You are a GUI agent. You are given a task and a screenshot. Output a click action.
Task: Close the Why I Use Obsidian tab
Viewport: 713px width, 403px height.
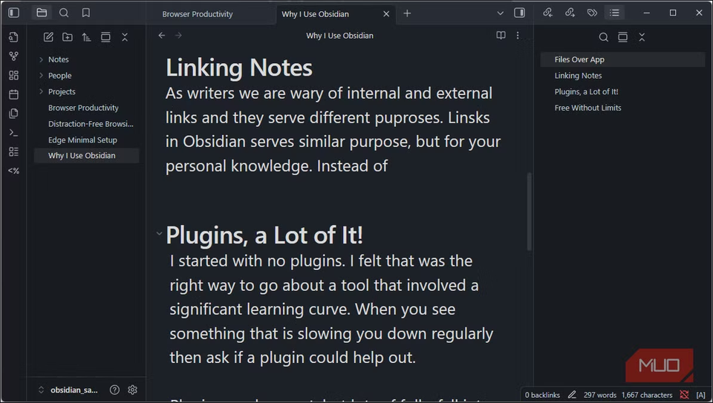pyautogui.click(x=386, y=14)
